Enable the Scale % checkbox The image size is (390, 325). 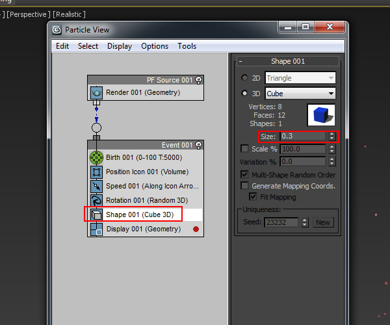click(244, 149)
